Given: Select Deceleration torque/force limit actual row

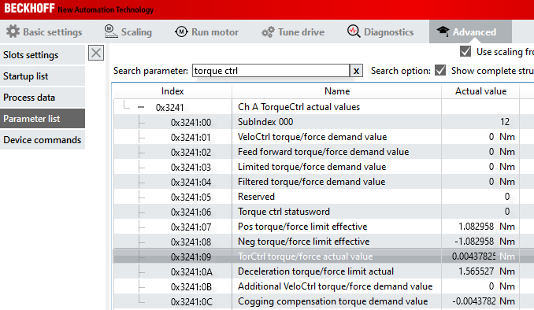Looking at the screenshot, I should [324, 271].
